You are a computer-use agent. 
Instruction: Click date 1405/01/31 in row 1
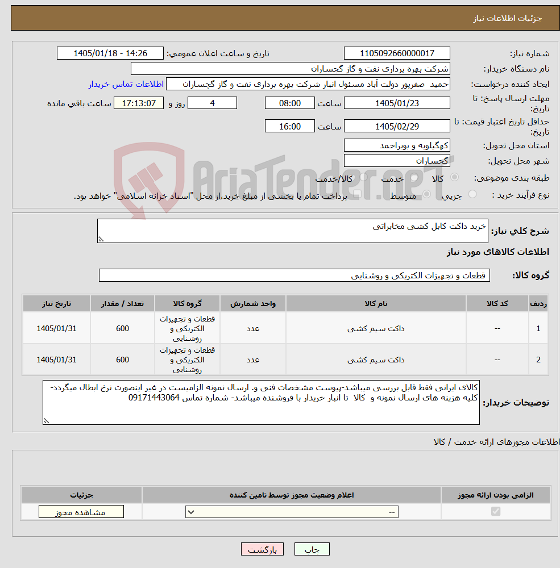click(57, 328)
